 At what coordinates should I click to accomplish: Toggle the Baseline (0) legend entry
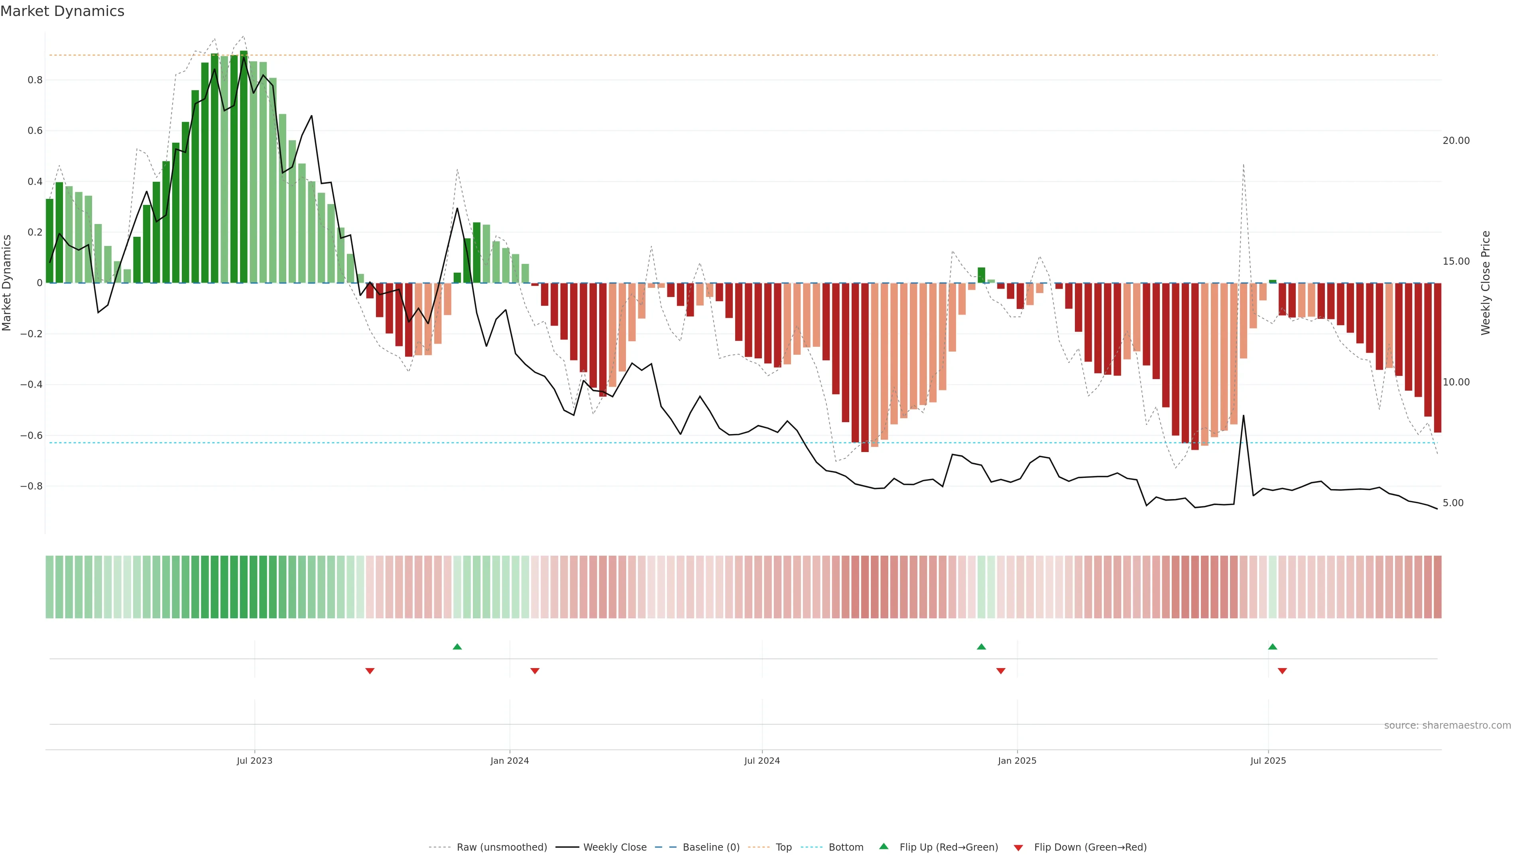point(711,847)
